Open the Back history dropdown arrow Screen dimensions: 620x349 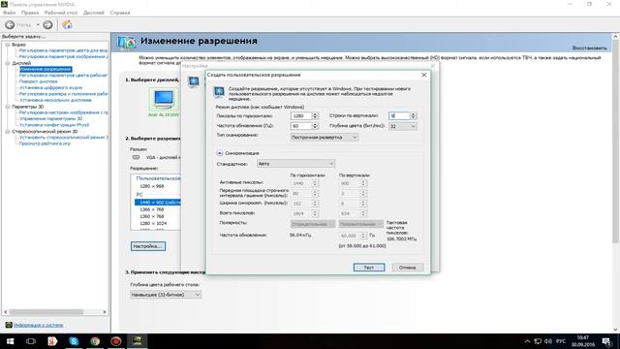[x=38, y=25]
